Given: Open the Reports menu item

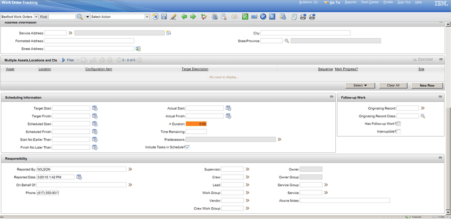Looking at the screenshot, I should (x=350, y=2).
